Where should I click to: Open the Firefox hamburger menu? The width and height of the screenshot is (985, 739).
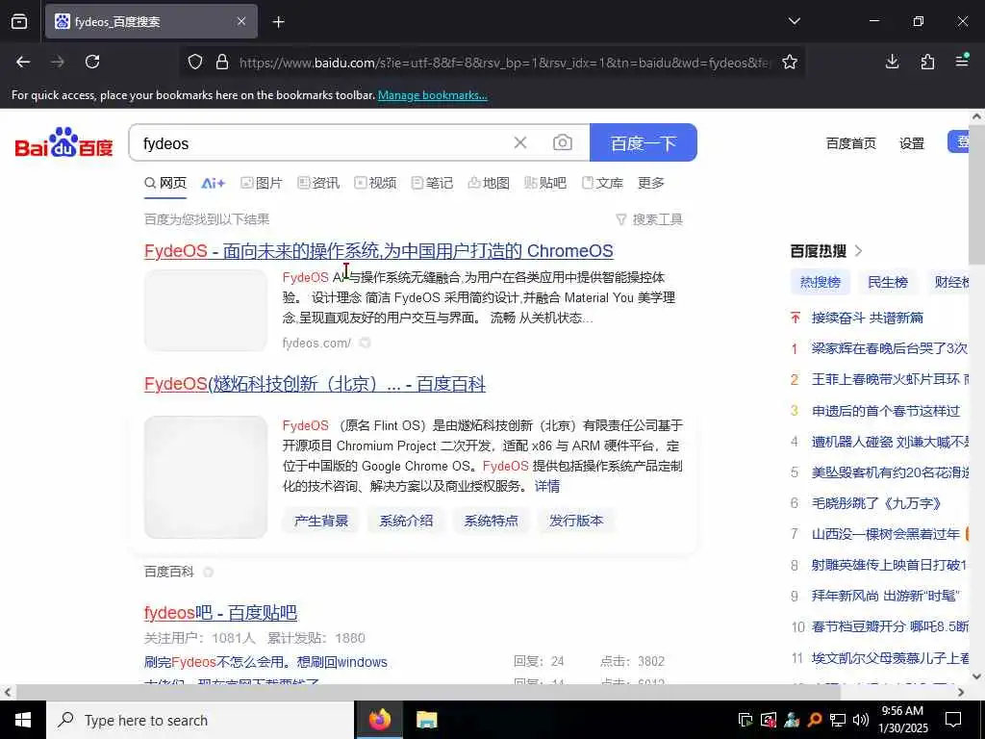[962, 62]
